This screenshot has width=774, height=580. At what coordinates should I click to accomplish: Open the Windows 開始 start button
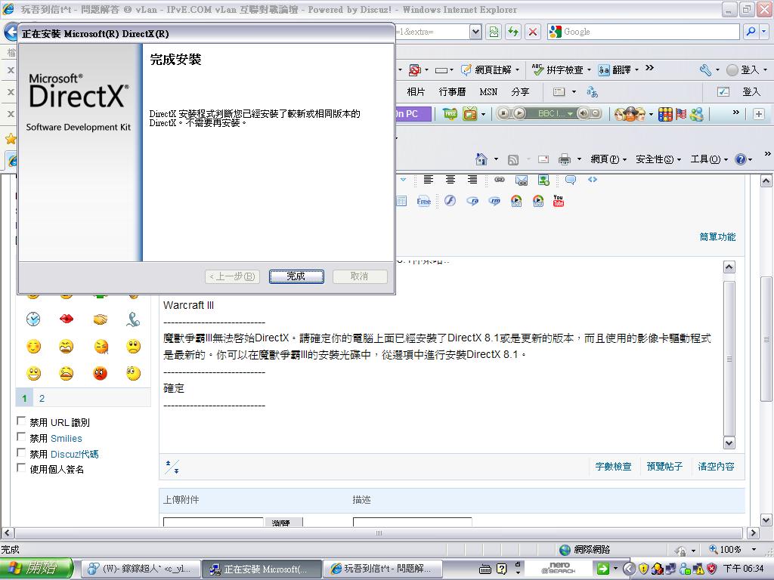(36, 568)
